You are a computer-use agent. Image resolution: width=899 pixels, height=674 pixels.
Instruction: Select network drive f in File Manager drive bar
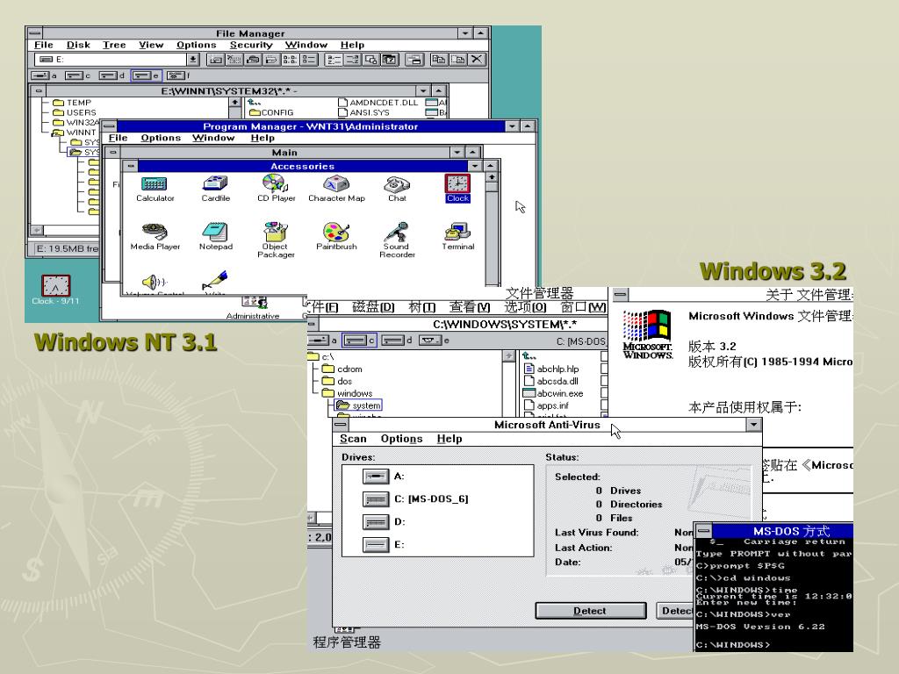tap(178, 75)
